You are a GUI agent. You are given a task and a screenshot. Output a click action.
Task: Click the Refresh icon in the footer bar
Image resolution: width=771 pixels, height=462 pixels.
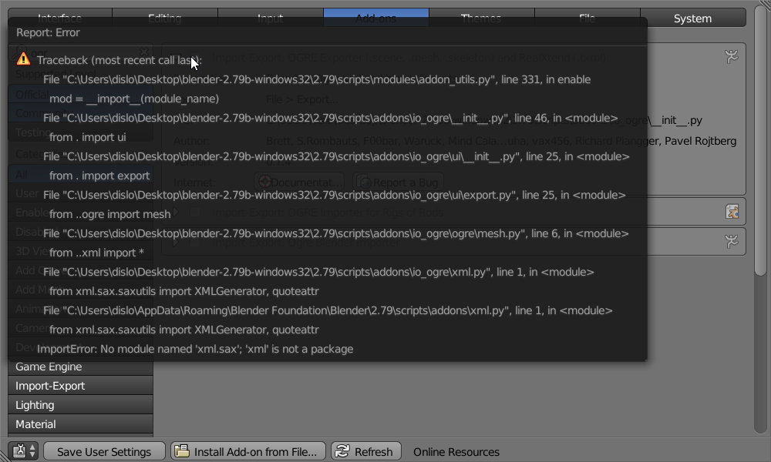[342, 451]
